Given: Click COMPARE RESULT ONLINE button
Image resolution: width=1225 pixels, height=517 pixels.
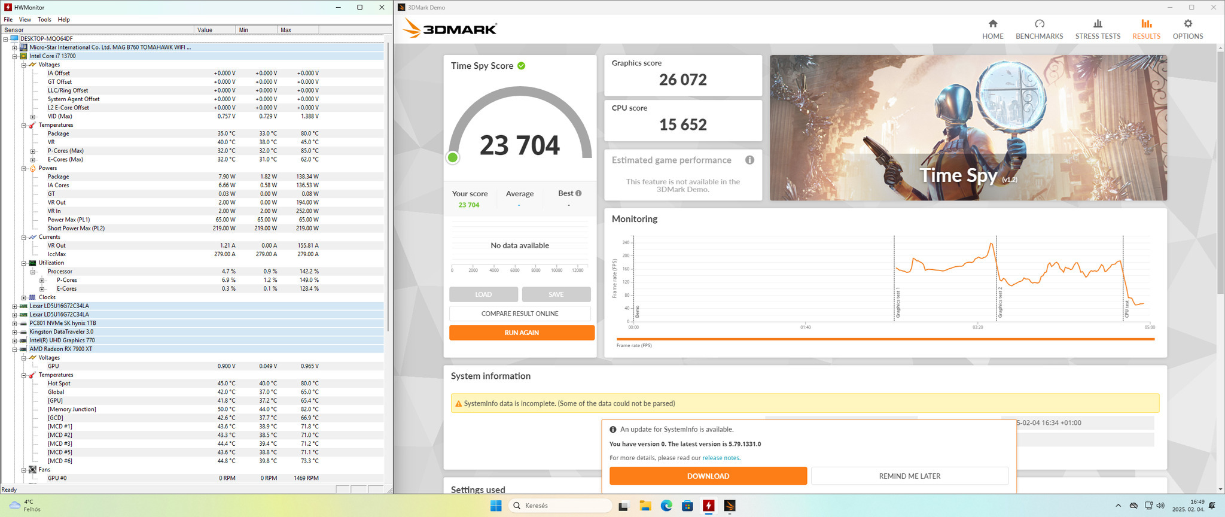Looking at the screenshot, I should click(x=520, y=314).
